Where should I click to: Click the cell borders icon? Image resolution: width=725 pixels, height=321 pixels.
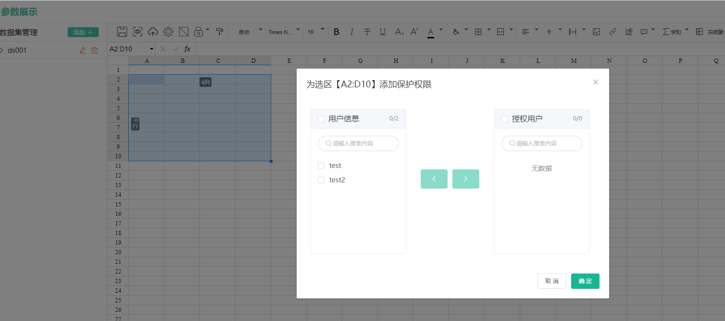pos(478,32)
